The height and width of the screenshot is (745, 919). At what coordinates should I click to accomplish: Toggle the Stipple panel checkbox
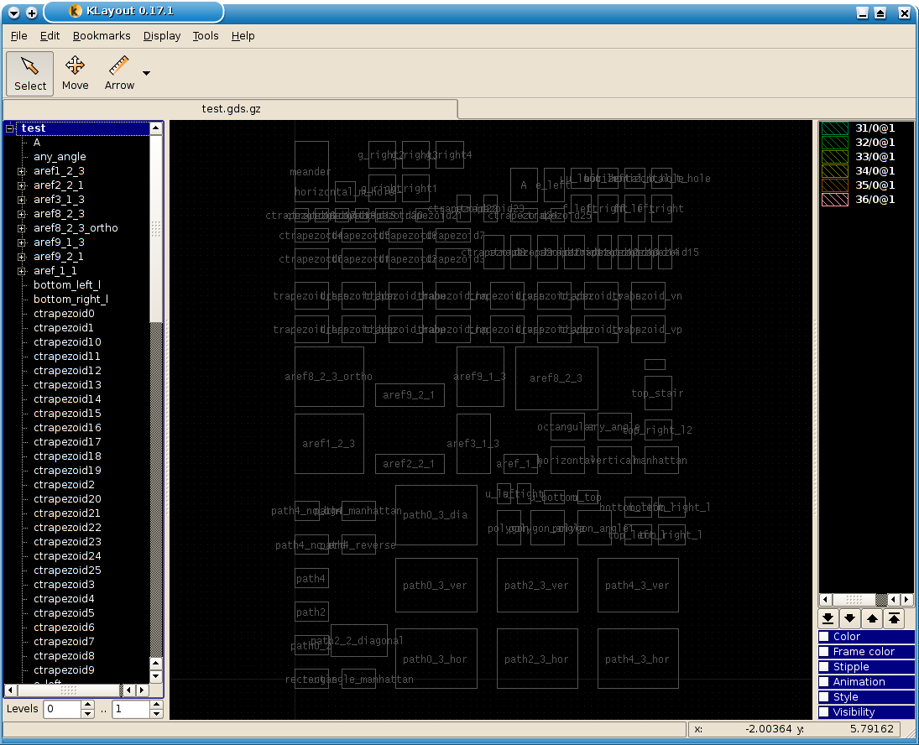pos(824,667)
